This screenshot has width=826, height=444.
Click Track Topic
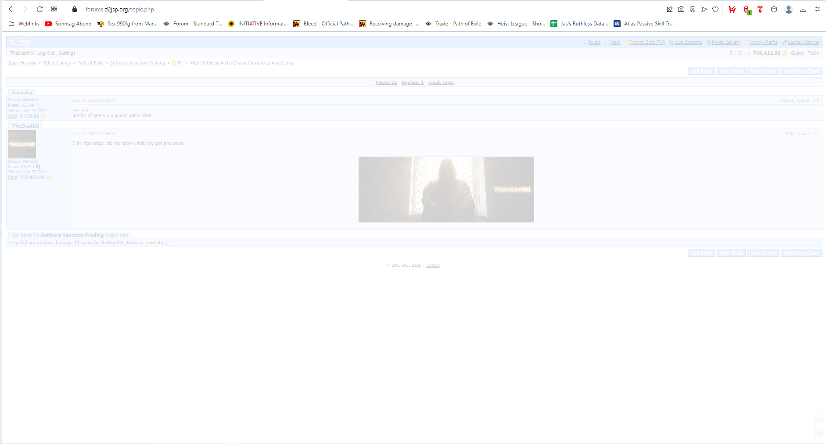tap(441, 82)
